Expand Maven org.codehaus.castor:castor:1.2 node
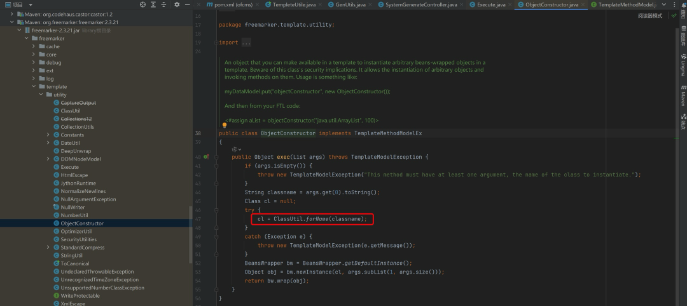 click(x=12, y=15)
